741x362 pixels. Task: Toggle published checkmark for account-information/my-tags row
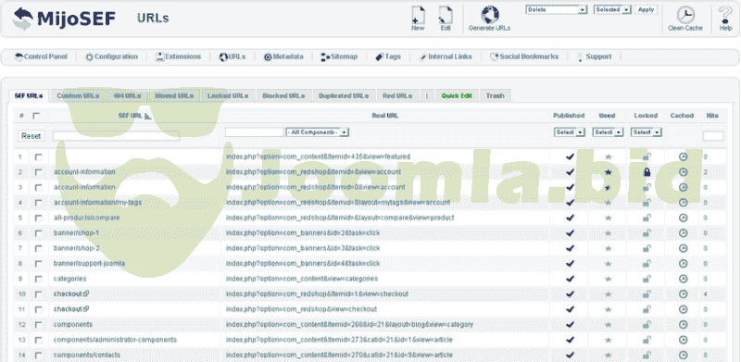click(570, 202)
